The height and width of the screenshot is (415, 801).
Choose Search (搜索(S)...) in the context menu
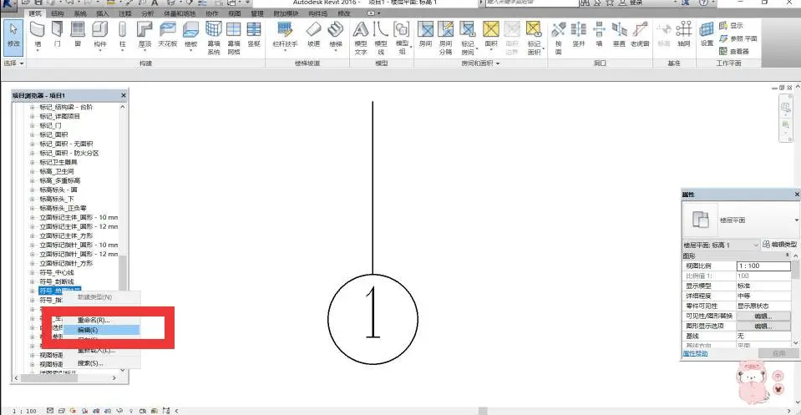coord(101,363)
